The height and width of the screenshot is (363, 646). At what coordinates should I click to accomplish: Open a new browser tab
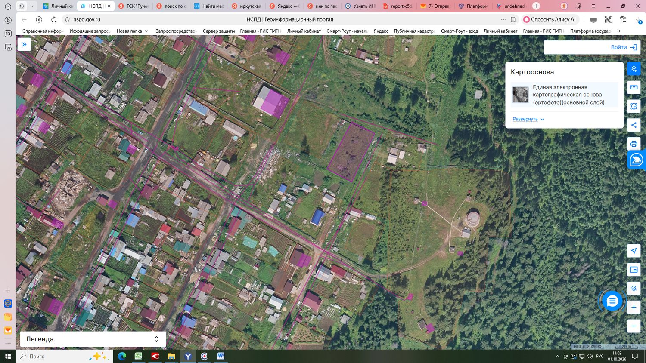(x=536, y=6)
